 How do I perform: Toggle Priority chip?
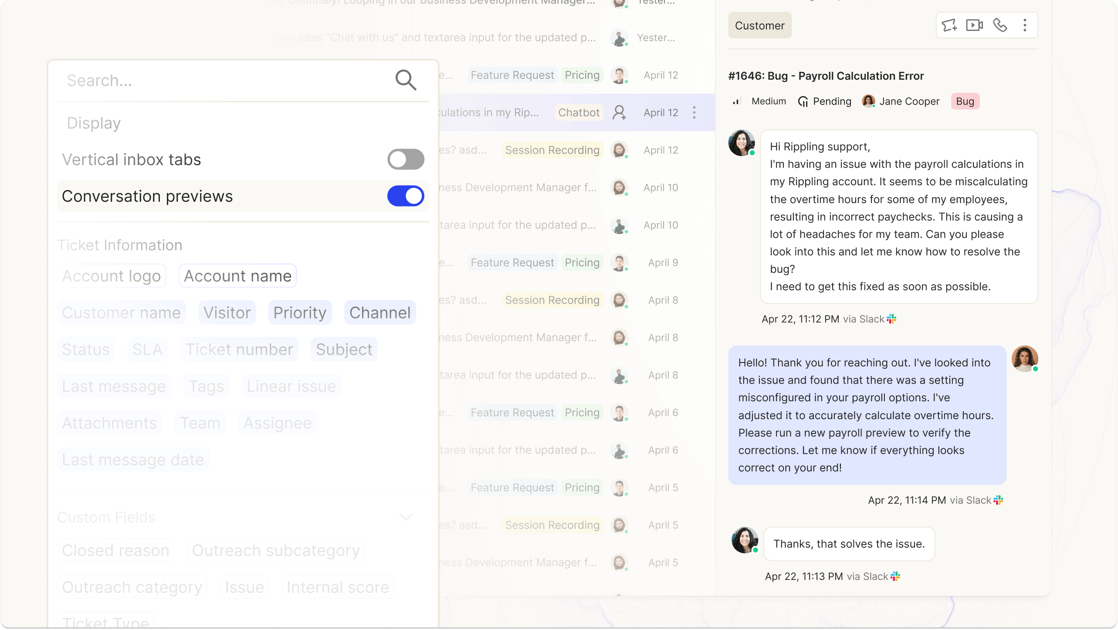[300, 312]
